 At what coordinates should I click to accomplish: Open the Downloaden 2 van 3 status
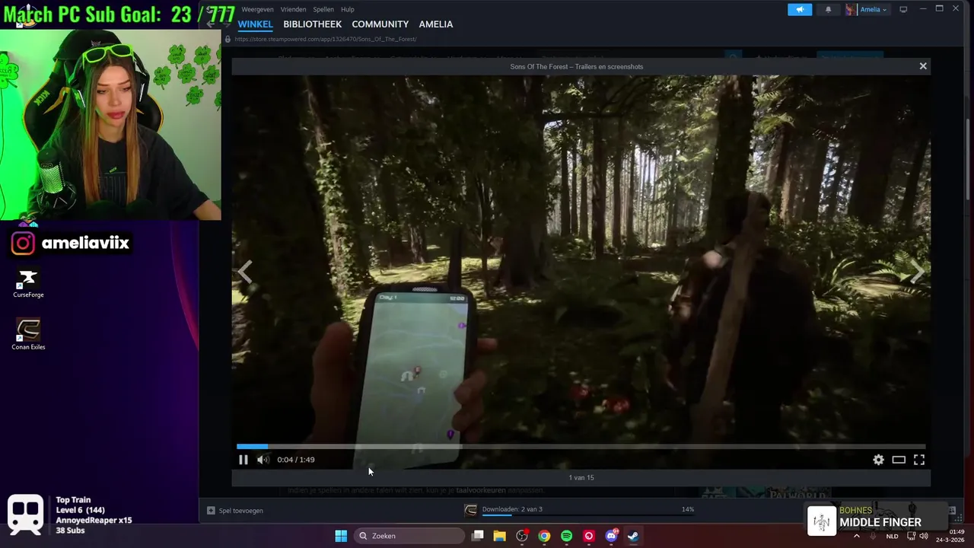tap(512, 509)
